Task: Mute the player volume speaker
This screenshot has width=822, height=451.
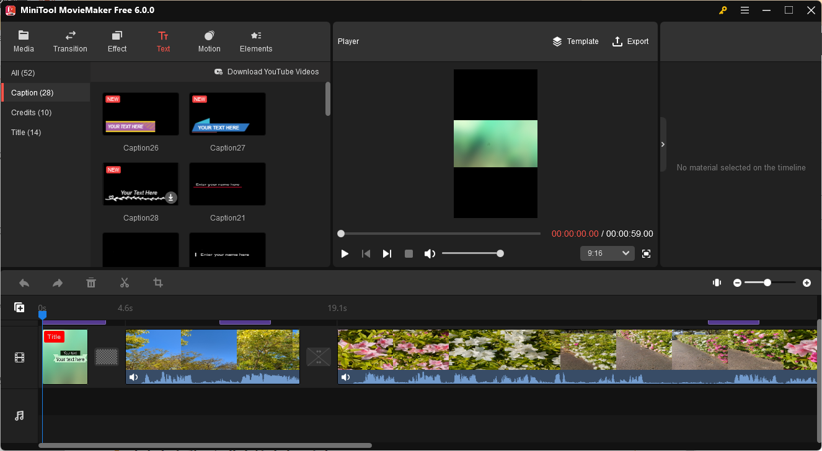Action: pyautogui.click(x=430, y=253)
